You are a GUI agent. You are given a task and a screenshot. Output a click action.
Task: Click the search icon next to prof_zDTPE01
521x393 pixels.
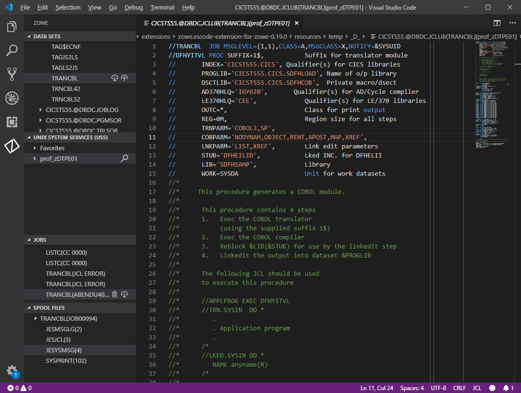pos(124,158)
